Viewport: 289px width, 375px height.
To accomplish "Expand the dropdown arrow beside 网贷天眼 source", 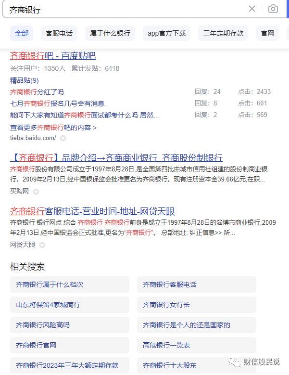I will [42, 245].
